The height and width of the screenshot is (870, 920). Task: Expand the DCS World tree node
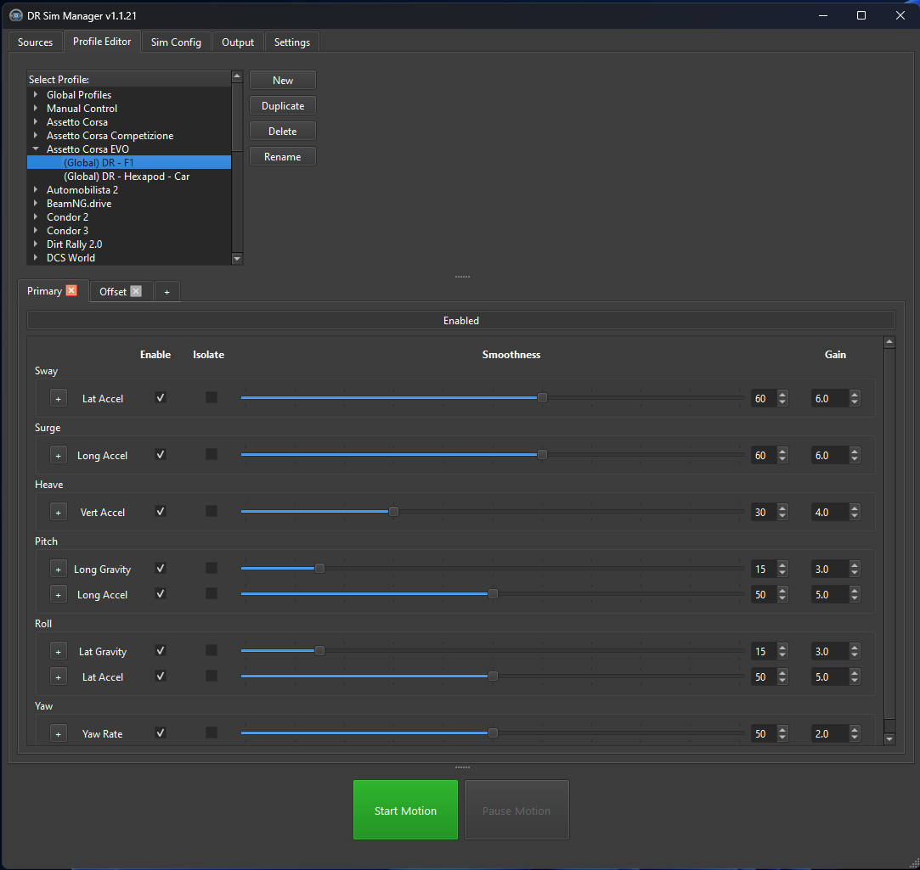pos(36,257)
